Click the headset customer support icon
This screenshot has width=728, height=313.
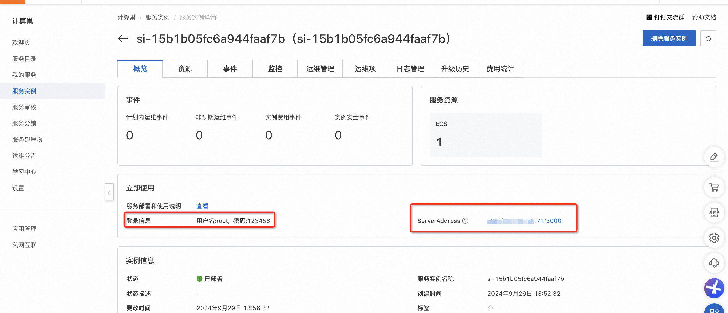point(714,263)
